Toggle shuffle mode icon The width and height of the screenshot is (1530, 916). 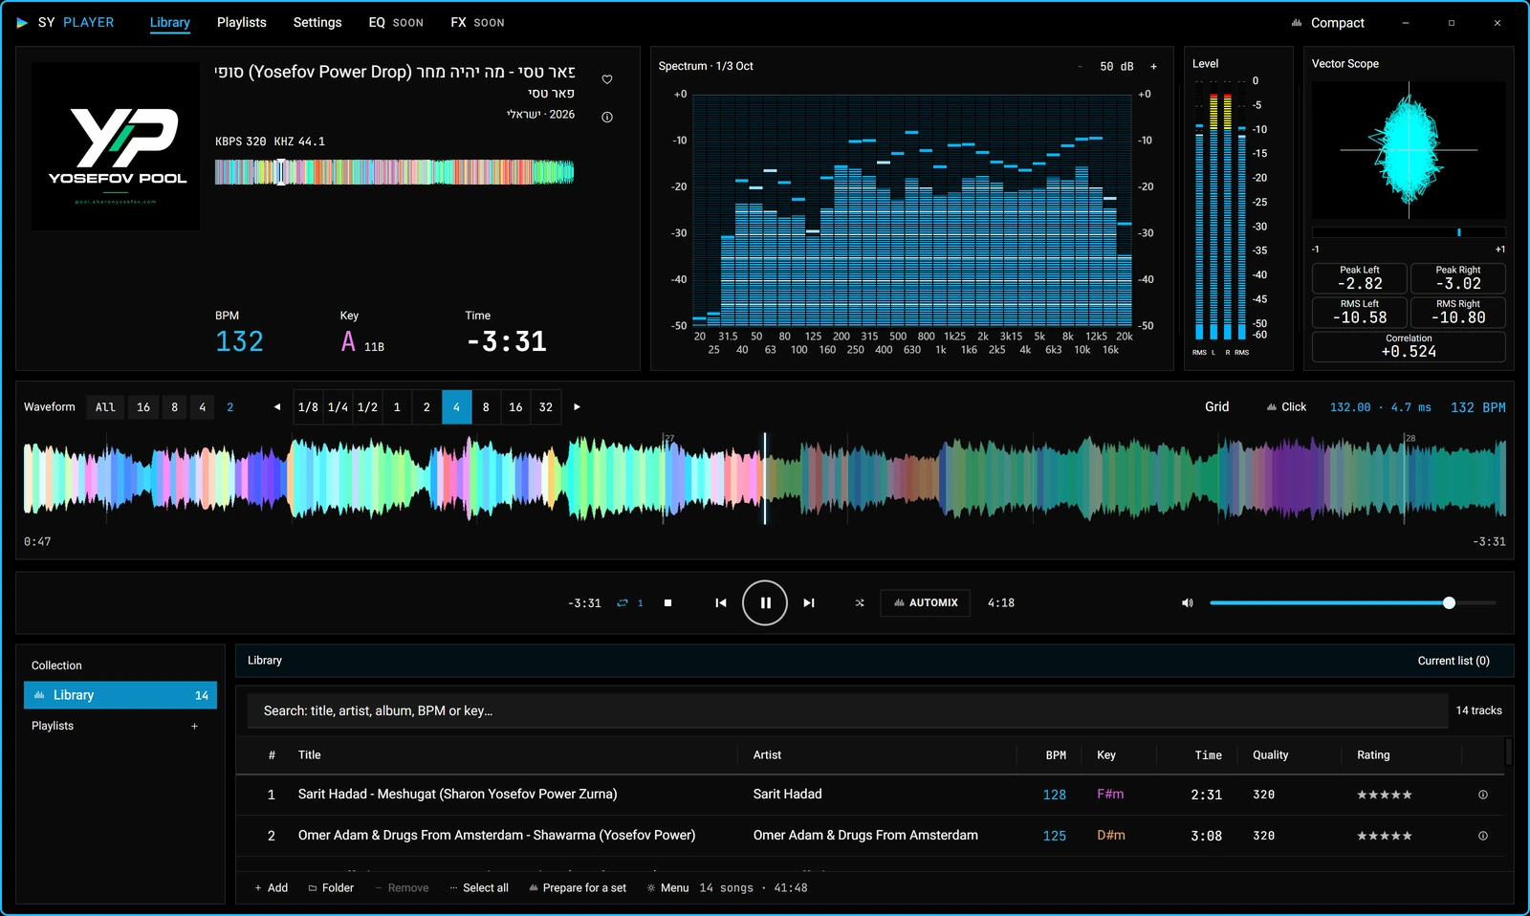(860, 602)
